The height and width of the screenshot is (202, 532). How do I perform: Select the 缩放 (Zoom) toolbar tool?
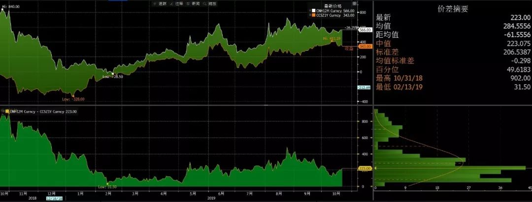pos(210,4)
